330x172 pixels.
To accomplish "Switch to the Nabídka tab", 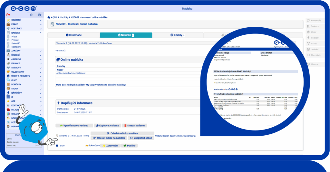I will [x=126, y=35].
